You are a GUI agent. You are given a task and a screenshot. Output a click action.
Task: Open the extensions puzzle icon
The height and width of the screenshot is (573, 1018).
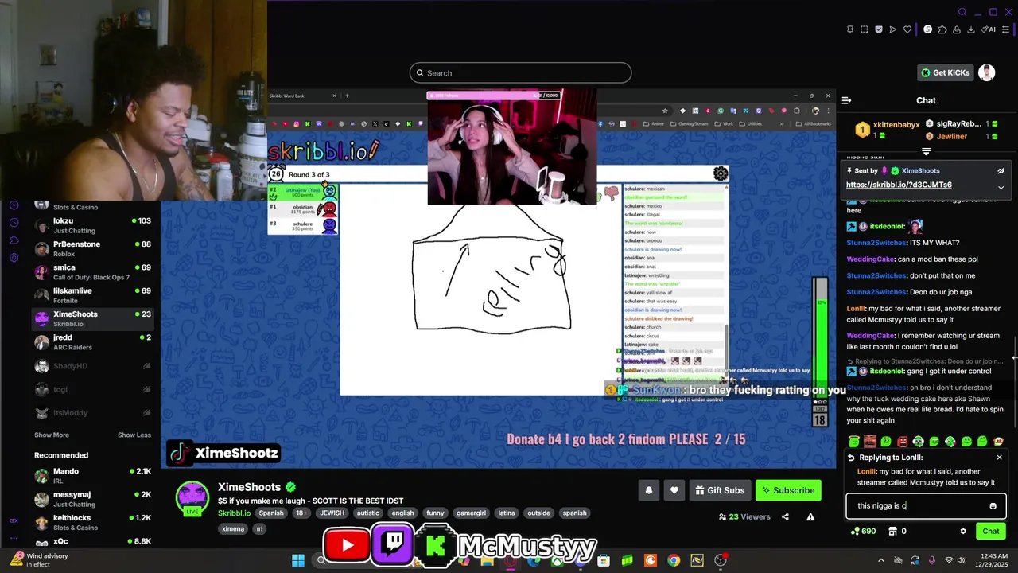coord(942,29)
